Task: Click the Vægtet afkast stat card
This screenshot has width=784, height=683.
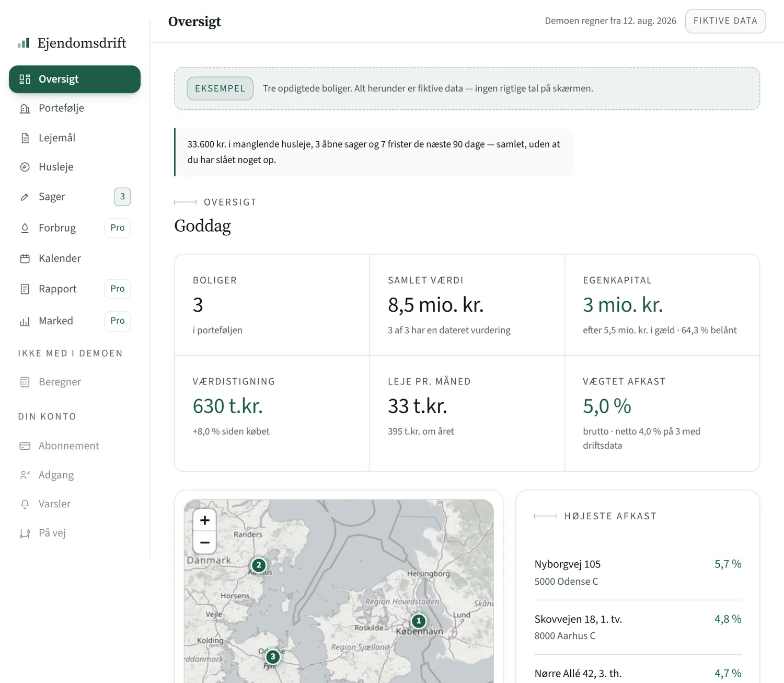Action: [x=662, y=413]
